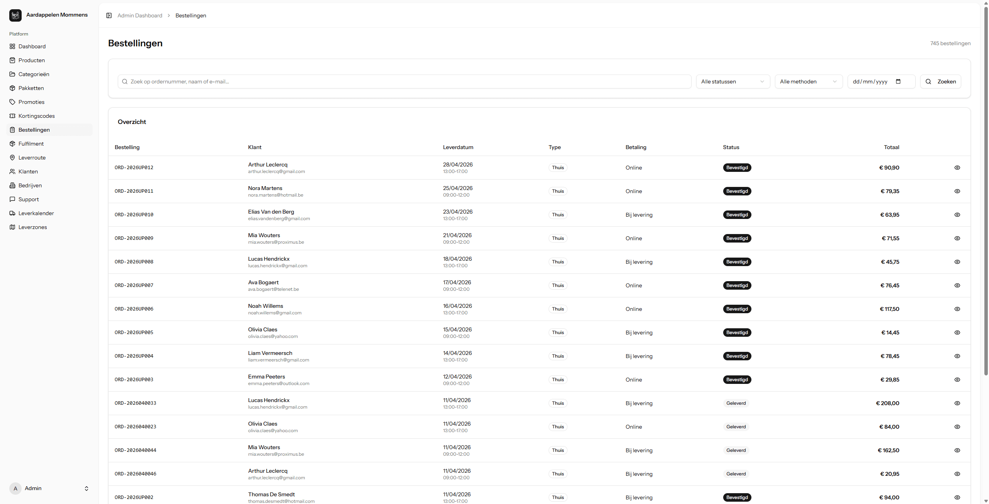View order ORD-2026040033 via eye icon
Viewport: 989px width, 504px height.
point(957,403)
